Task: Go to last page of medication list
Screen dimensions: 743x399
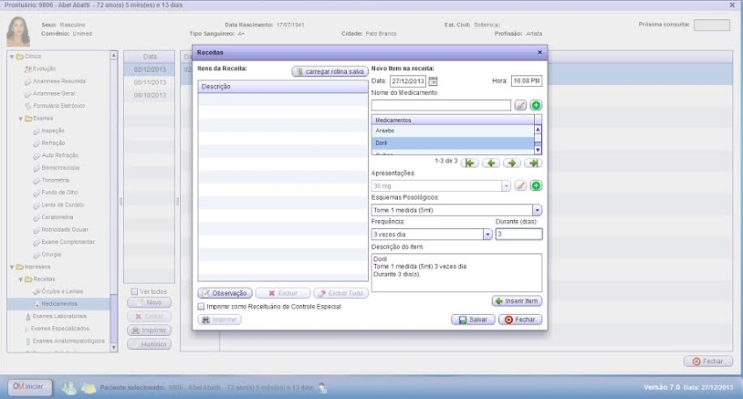Action: 533,163
